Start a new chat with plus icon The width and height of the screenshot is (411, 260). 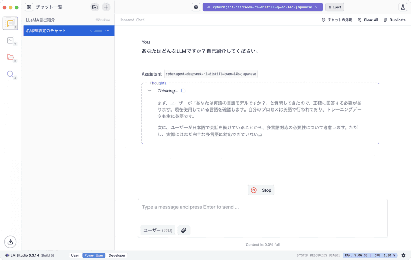106,7
